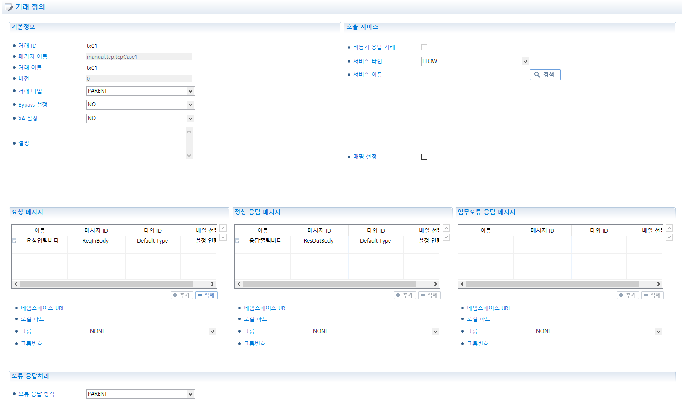Expand the Bypass 설정 dropdown

coord(141,105)
